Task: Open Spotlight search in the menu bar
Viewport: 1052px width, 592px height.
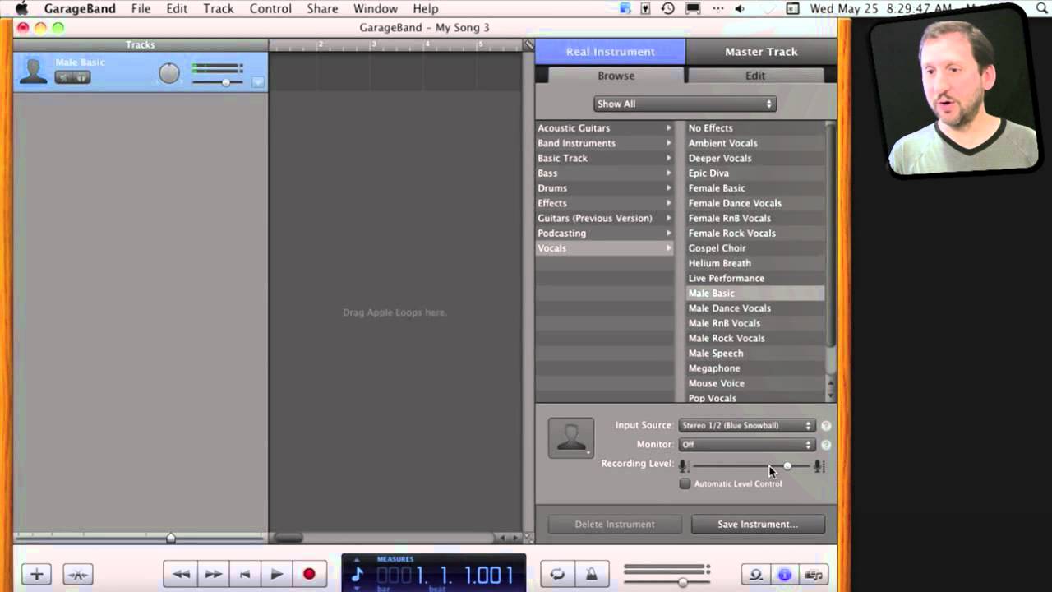Action: pyautogui.click(x=1042, y=8)
